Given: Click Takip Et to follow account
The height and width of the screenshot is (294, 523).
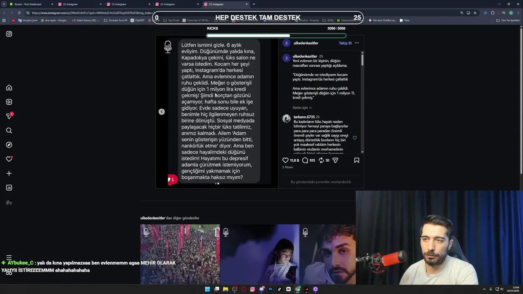Looking at the screenshot, I should [345, 43].
